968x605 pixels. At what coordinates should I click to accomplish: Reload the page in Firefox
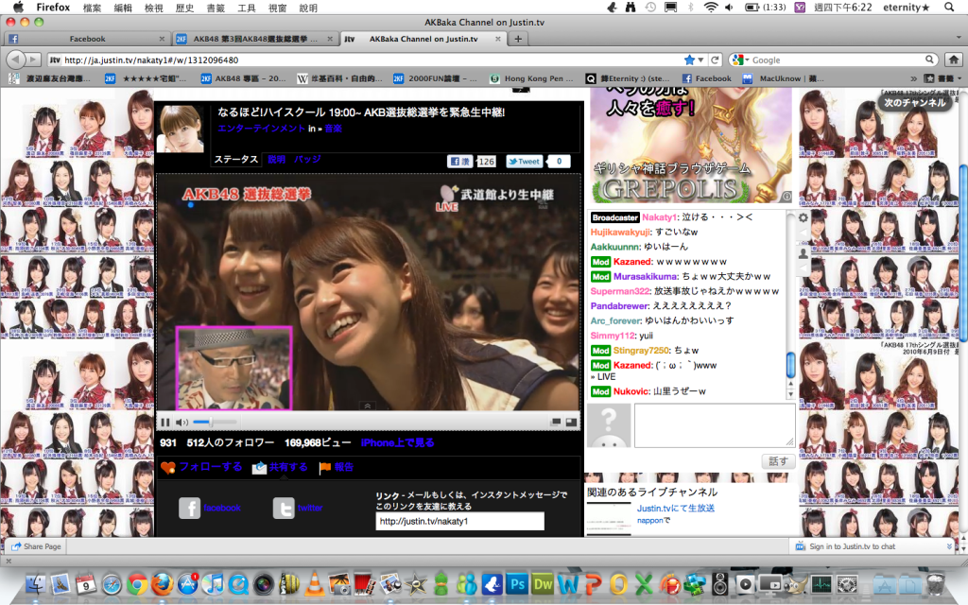(x=716, y=60)
